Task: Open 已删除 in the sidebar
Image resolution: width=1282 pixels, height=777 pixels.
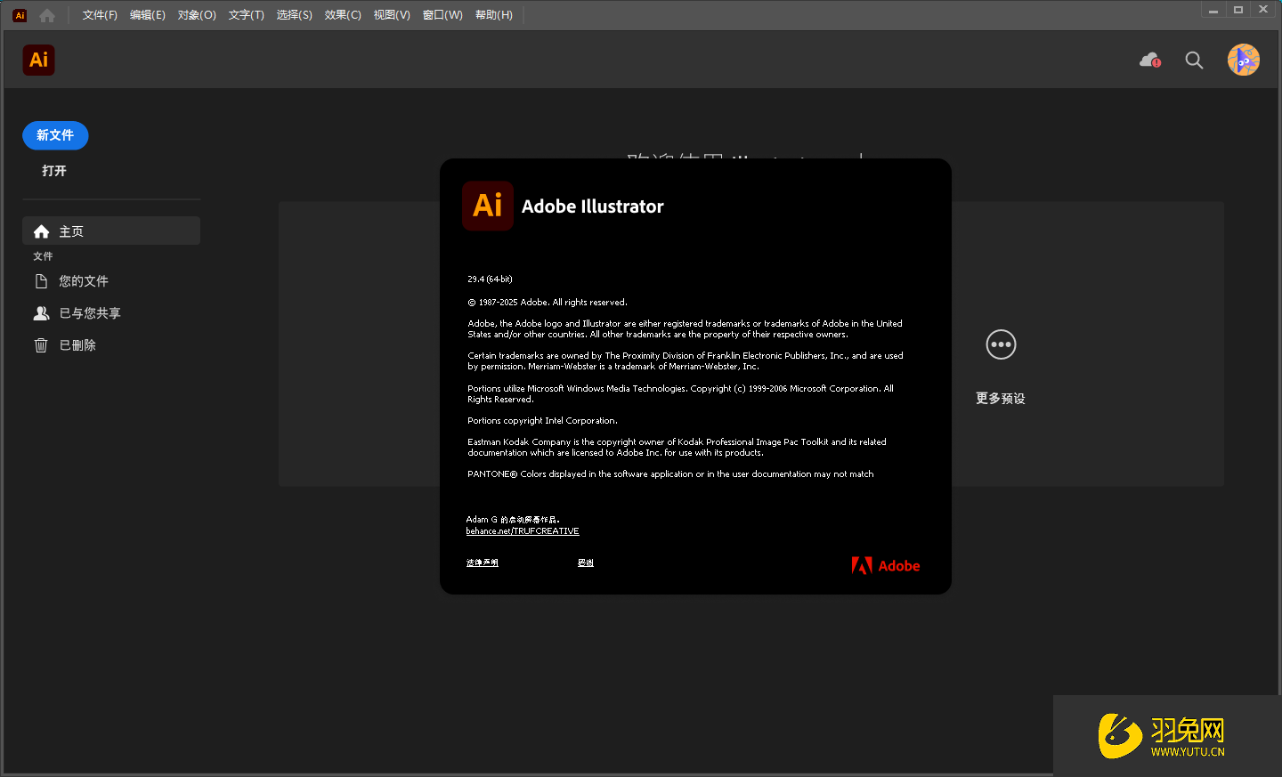Action: [x=111, y=345]
